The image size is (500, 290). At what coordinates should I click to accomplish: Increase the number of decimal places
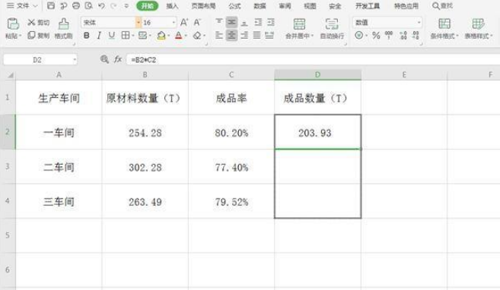[403, 35]
